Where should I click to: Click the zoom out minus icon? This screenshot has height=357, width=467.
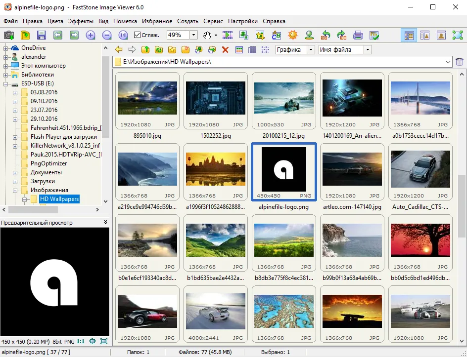coord(107,35)
